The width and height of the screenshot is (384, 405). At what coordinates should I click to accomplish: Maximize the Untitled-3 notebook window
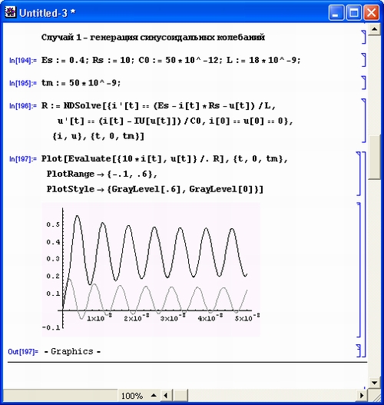point(353,12)
